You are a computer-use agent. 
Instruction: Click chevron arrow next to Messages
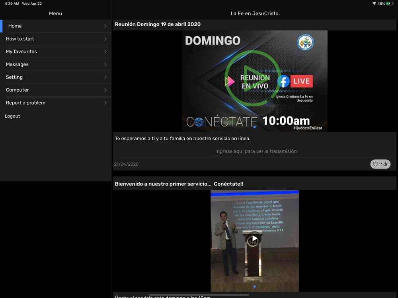coord(105,64)
